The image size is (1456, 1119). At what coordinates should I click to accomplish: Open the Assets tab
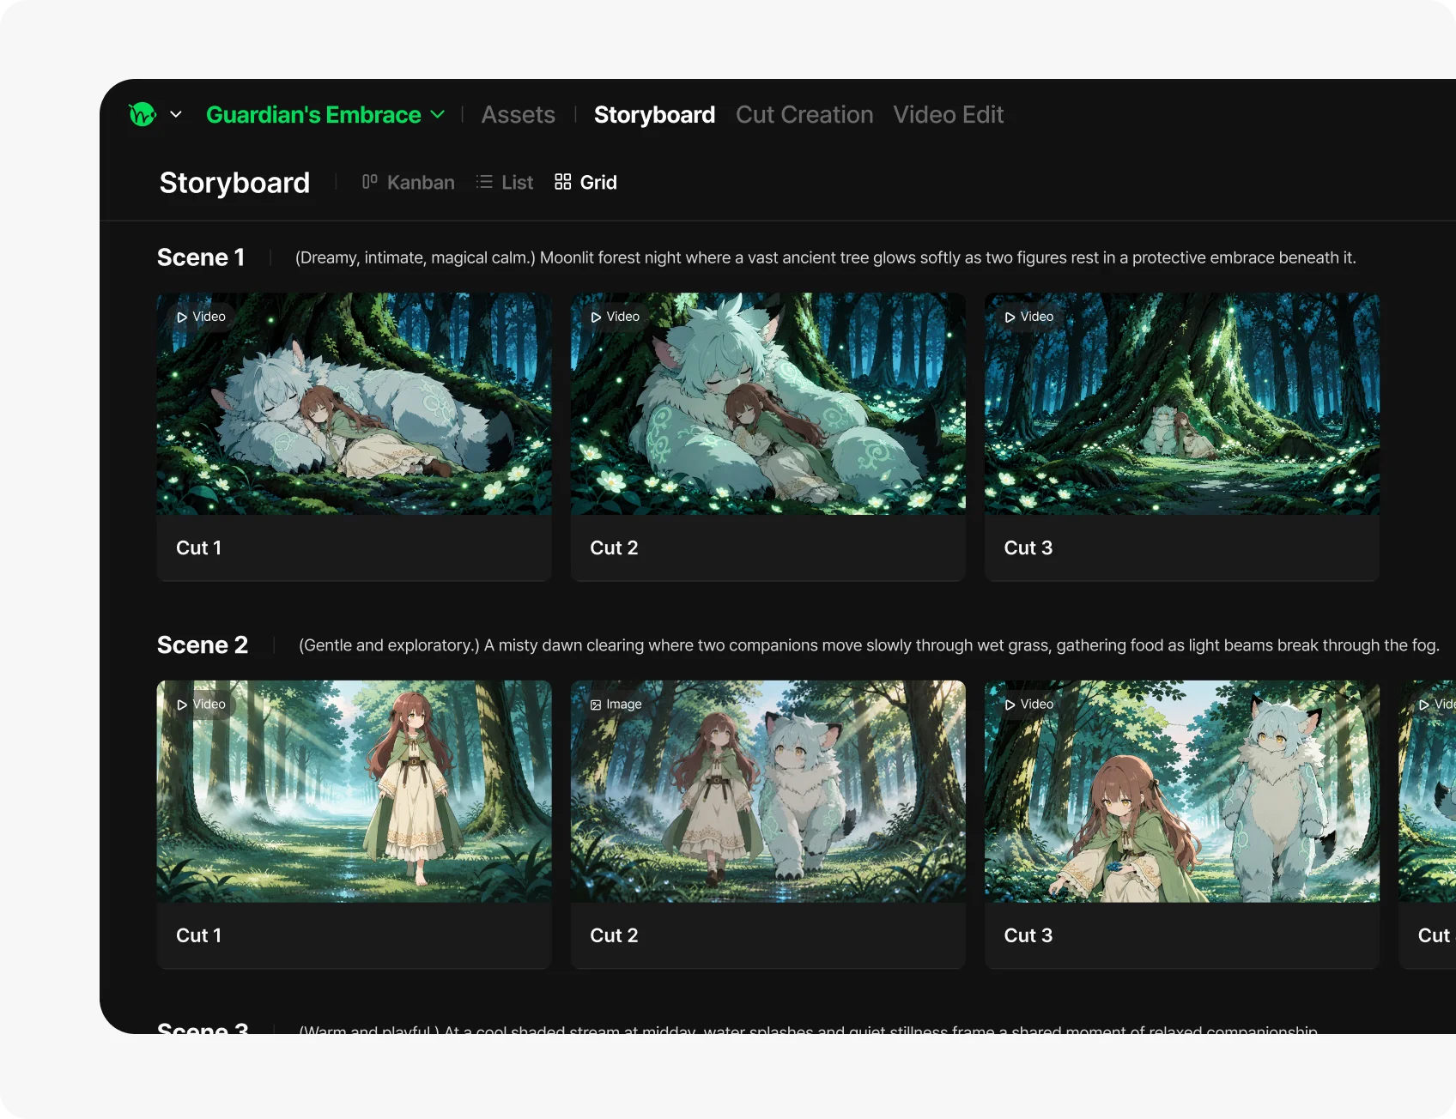click(x=518, y=115)
